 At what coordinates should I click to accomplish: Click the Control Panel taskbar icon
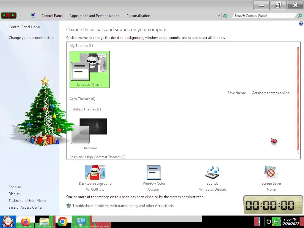[x=81, y=221]
